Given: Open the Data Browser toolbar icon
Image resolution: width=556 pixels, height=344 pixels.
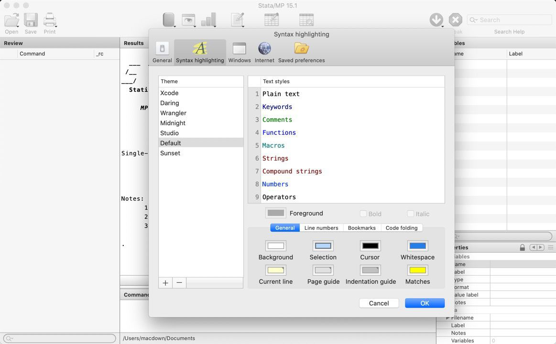Looking at the screenshot, I should pos(306,20).
